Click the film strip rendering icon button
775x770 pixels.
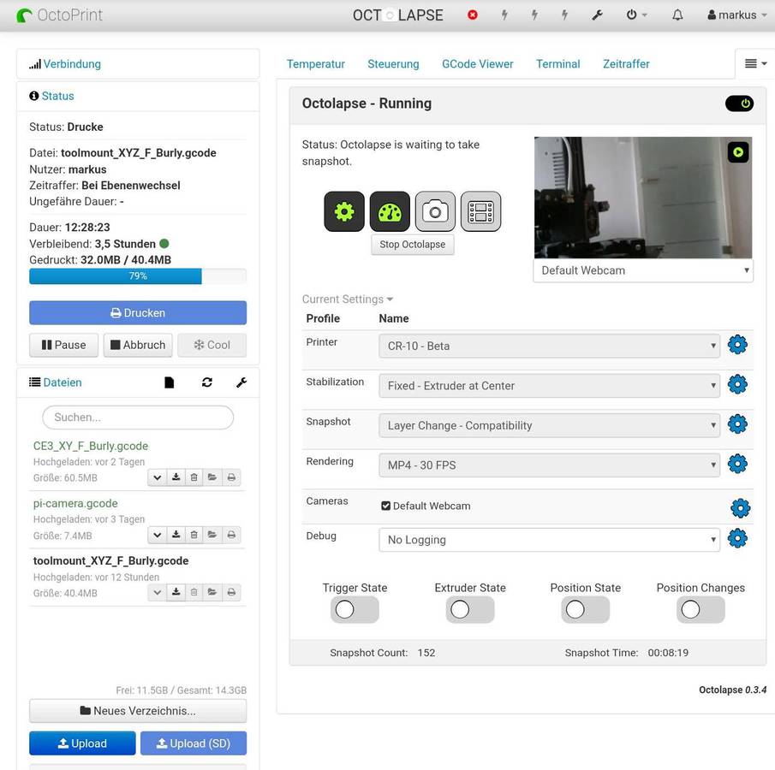[480, 211]
